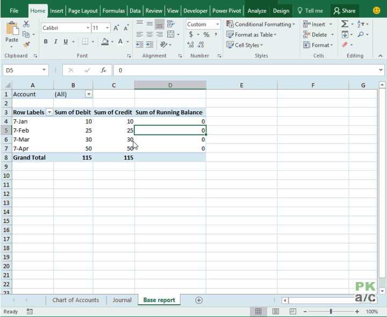Apply the Borders icon
The width and height of the screenshot is (387, 317).
point(85,41)
